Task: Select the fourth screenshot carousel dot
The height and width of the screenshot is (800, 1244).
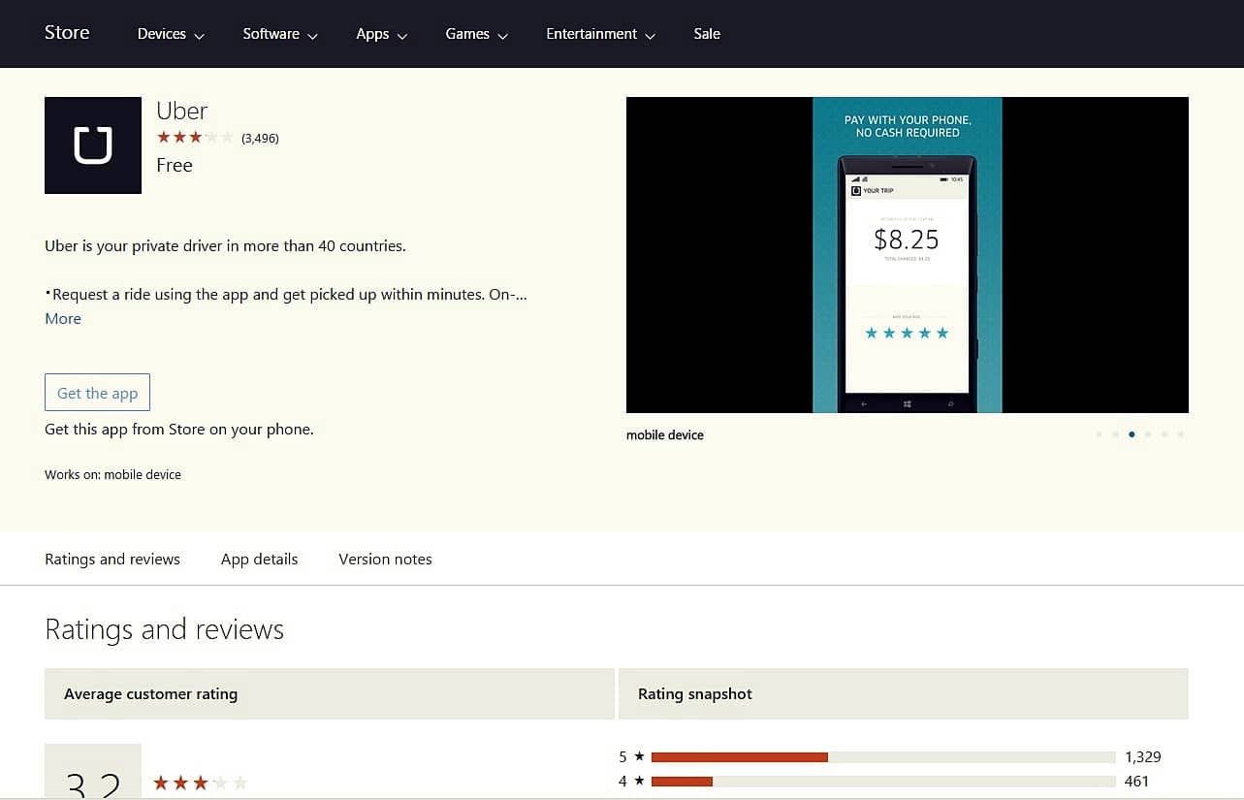Action: pyautogui.click(x=1148, y=434)
